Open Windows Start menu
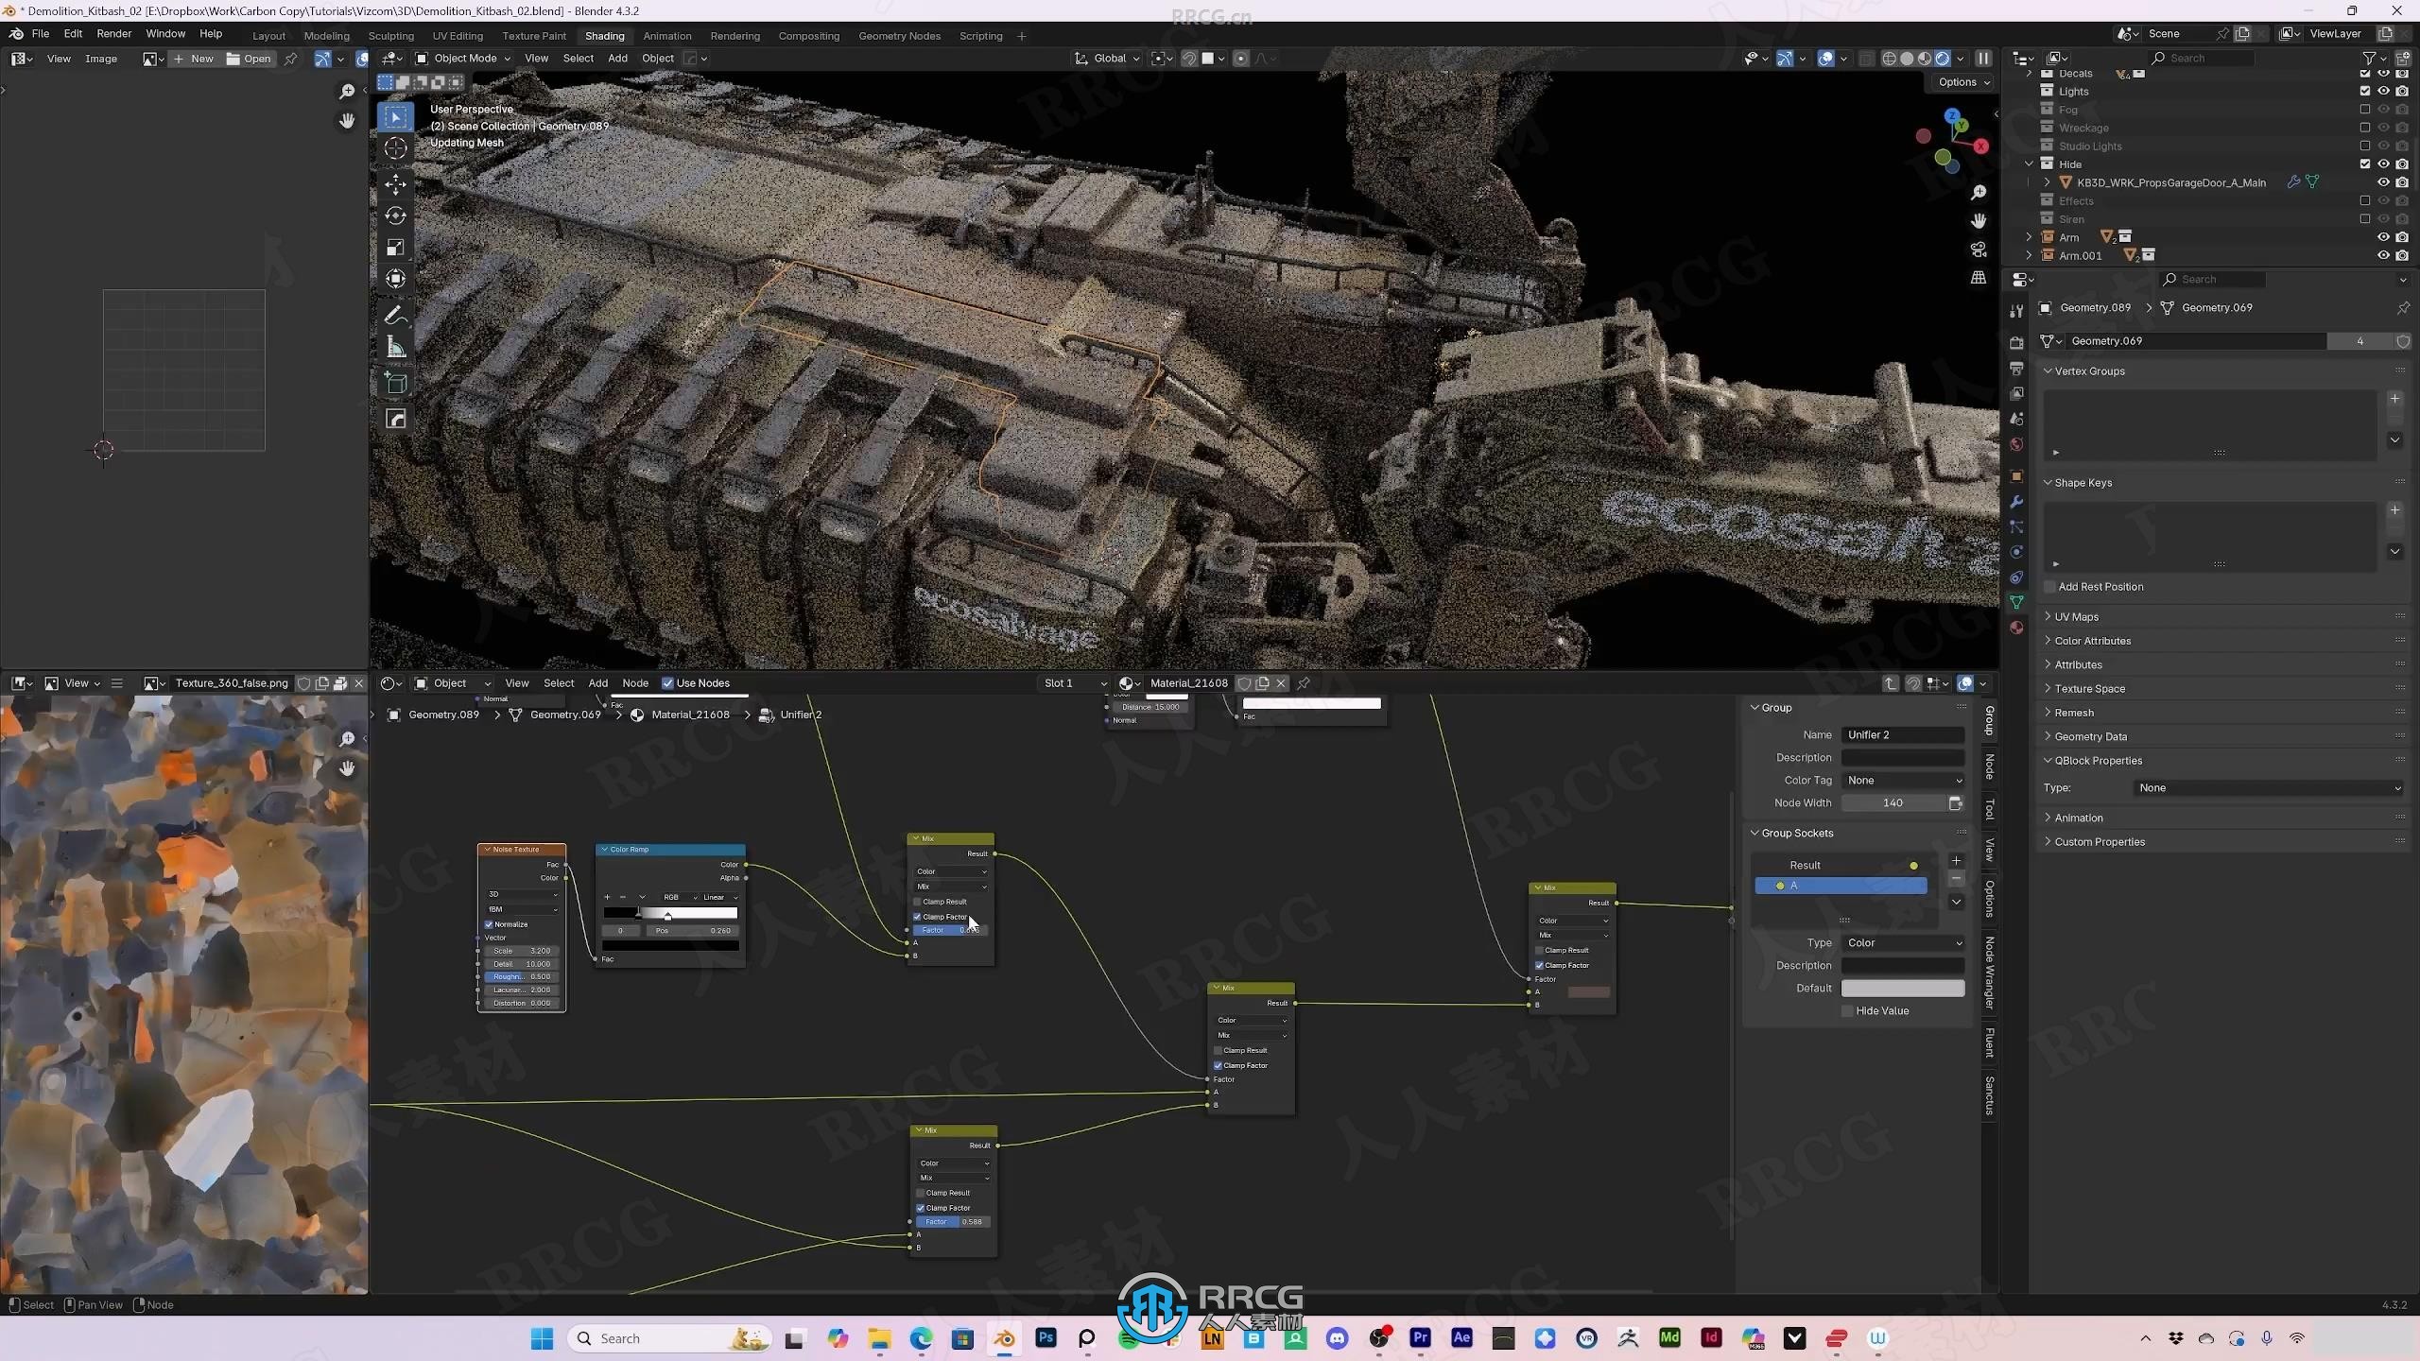2420x1361 pixels. [x=542, y=1338]
